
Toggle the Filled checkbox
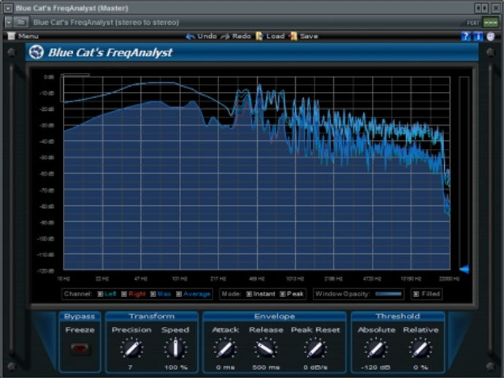[416, 294]
